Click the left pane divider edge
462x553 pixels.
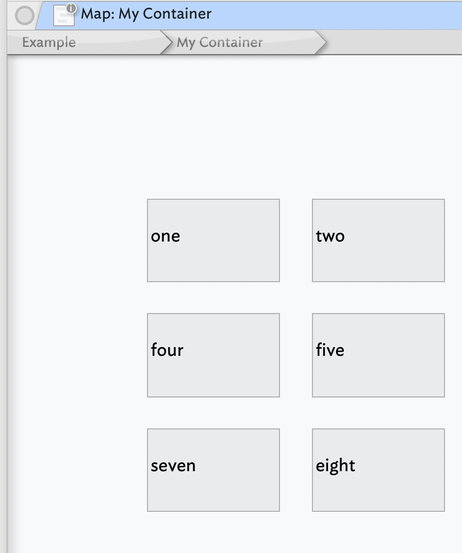point(4,309)
